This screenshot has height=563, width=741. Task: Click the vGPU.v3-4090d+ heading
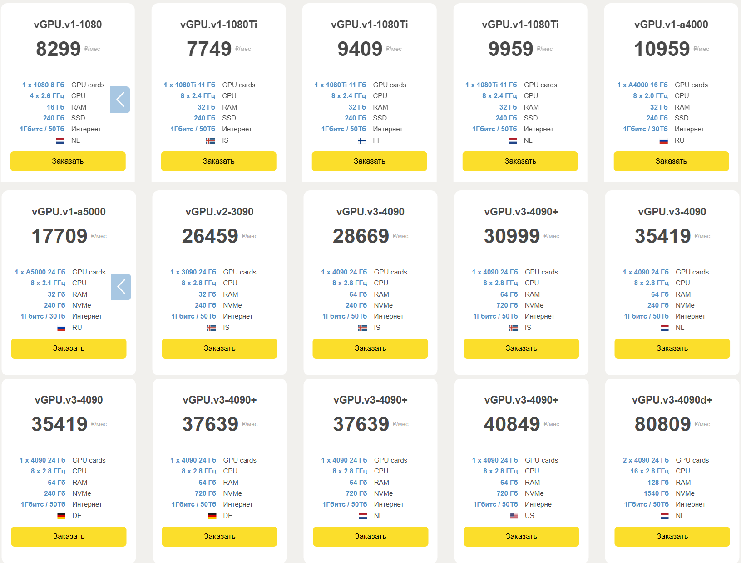point(672,400)
